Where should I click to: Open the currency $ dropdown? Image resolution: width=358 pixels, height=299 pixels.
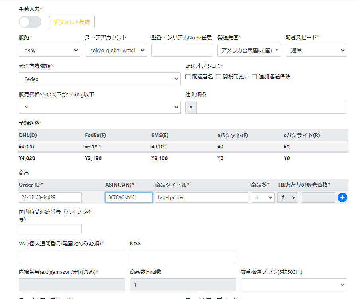pyautogui.click(x=288, y=197)
